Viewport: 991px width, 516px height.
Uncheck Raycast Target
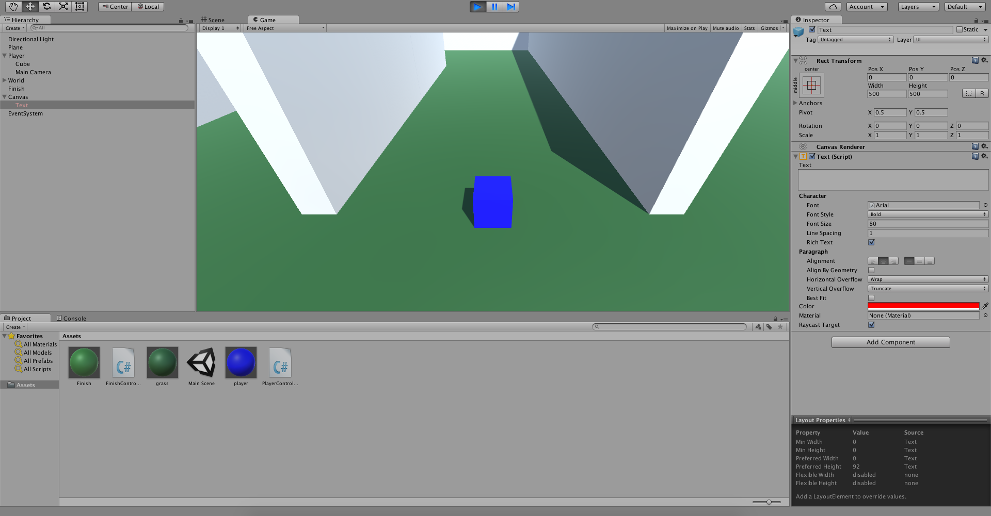point(871,325)
